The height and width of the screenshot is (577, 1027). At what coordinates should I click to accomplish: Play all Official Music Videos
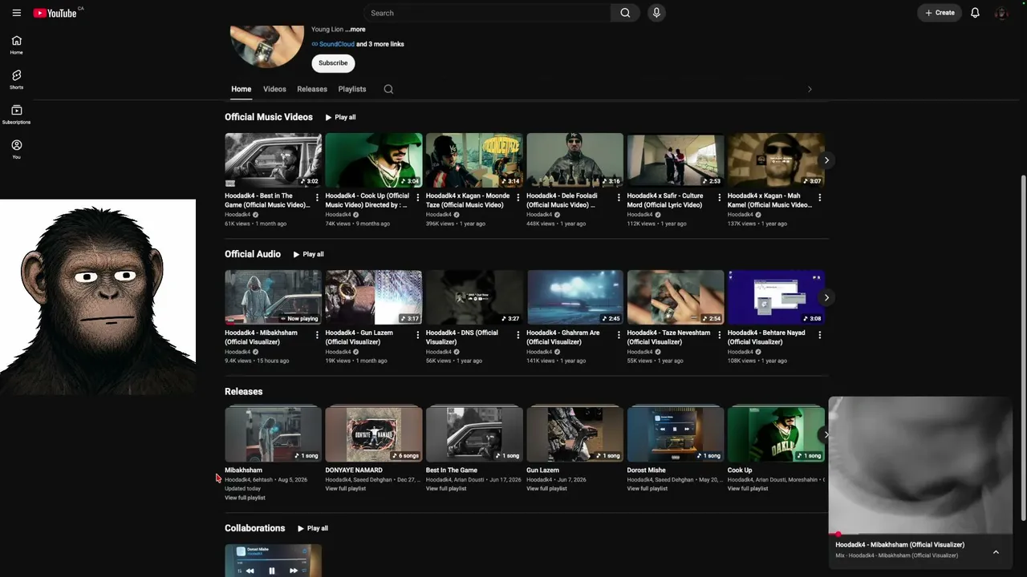click(x=341, y=117)
